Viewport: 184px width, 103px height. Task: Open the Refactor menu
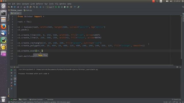(40, 4)
